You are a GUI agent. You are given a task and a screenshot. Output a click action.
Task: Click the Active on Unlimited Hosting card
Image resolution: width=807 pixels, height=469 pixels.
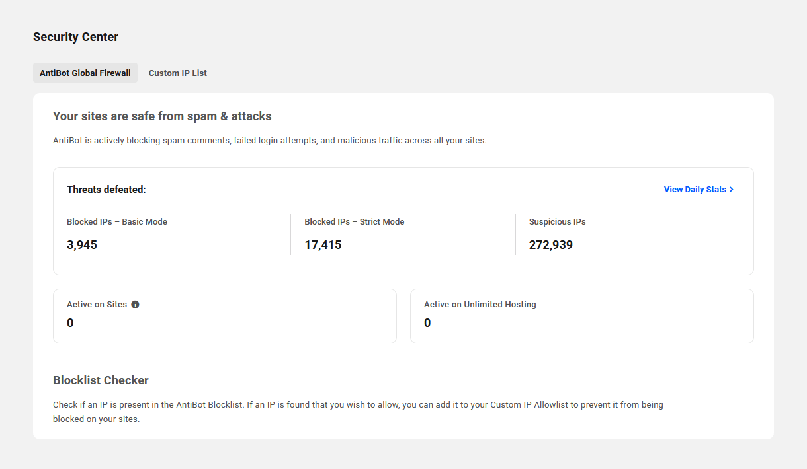pos(582,316)
